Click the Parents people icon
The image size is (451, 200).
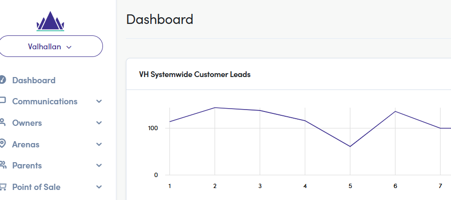[2, 165]
